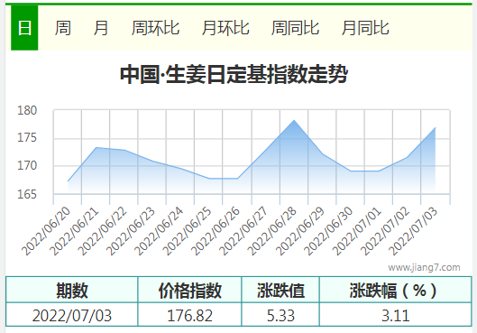Open the 周同比 tab
477x333 pixels.
pyautogui.click(x=295, y=28)
